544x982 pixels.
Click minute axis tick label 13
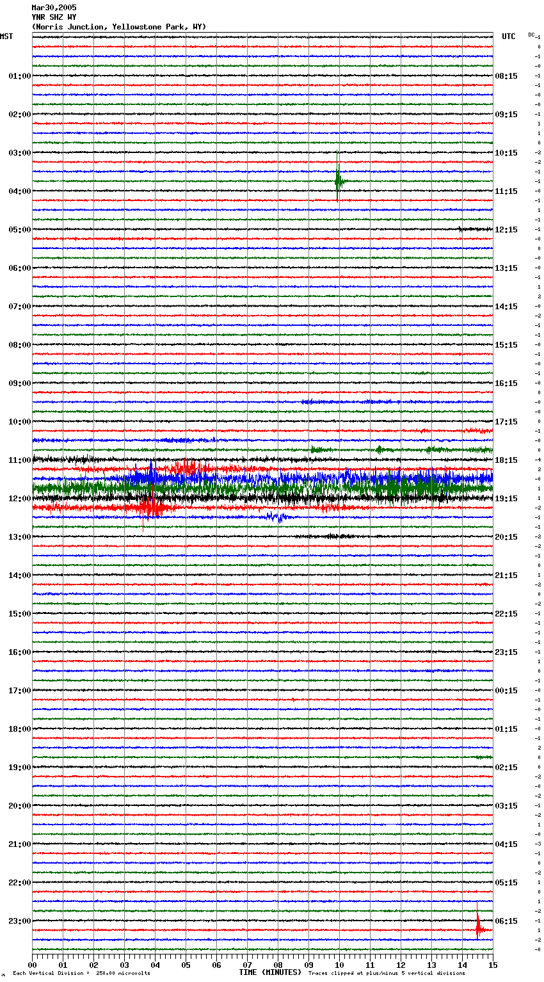pyautogui.click(x=431, y=965)
